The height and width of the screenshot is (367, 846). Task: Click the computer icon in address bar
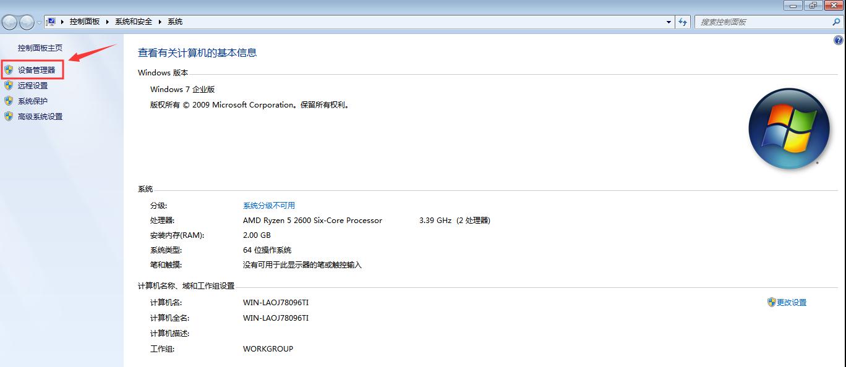tap(51, 22)
